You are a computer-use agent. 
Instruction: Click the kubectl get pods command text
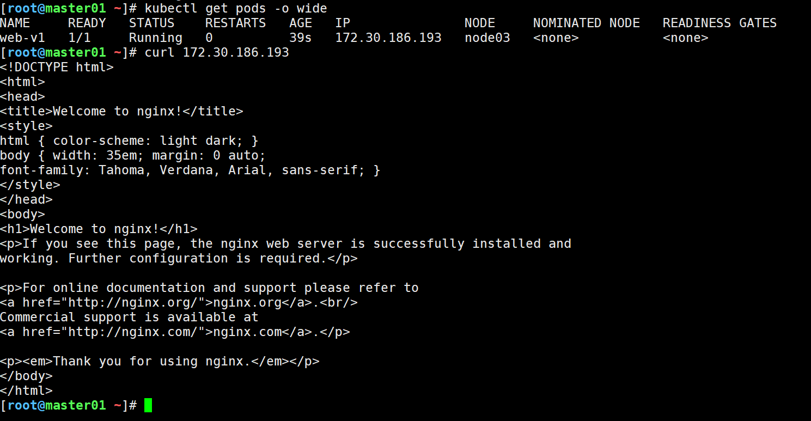235,8
